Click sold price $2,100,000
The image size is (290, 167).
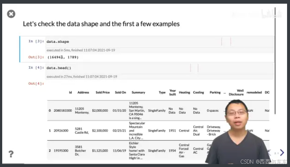pyautogui.click(x=100, y=131)
